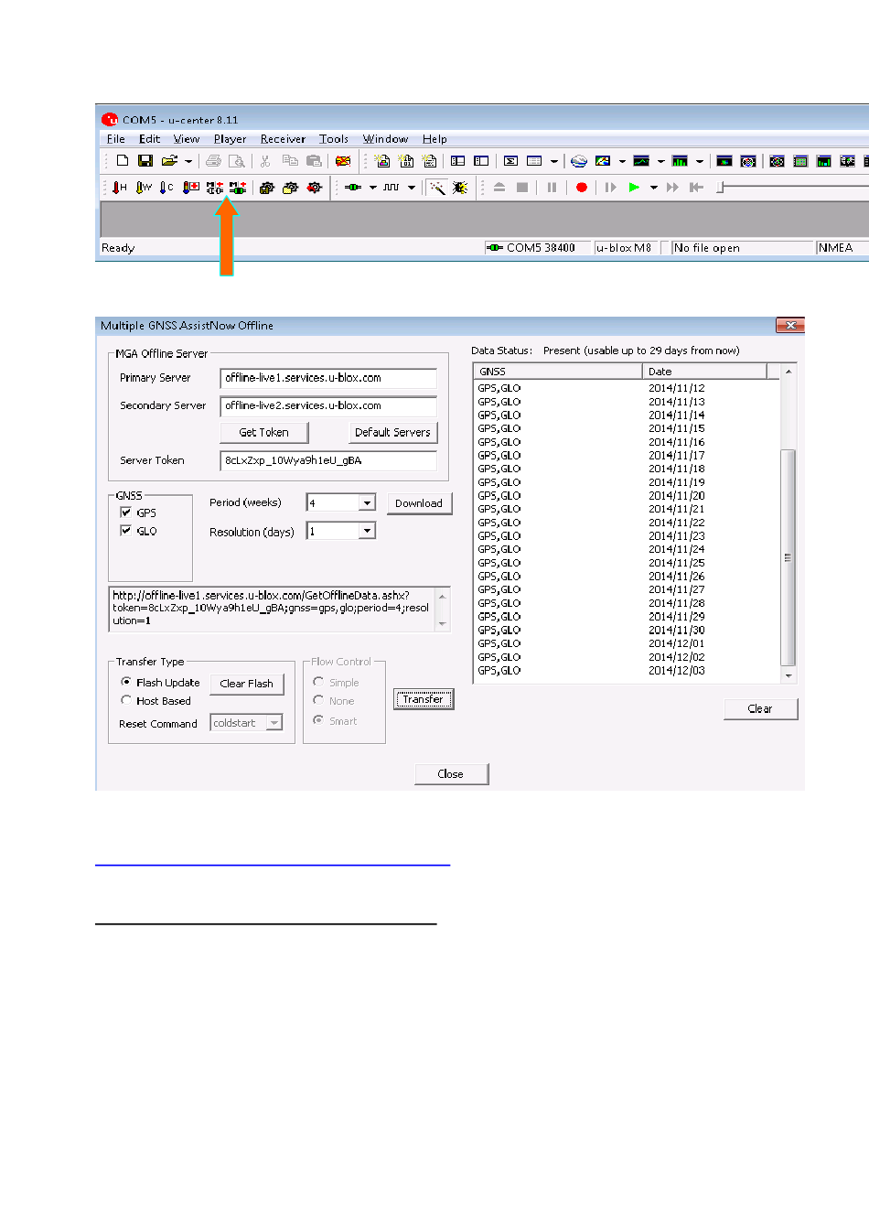Select the Host Based radio button
869x1230 pixels.
pos(126,700)
